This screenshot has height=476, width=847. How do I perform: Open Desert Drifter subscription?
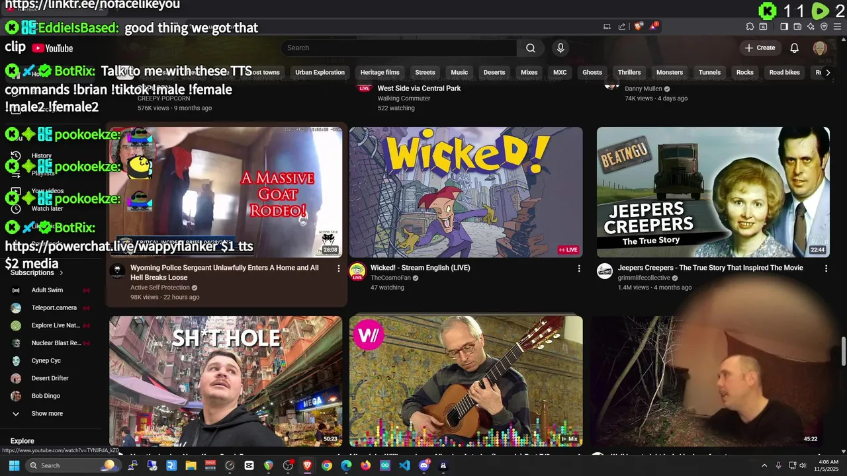50,378
